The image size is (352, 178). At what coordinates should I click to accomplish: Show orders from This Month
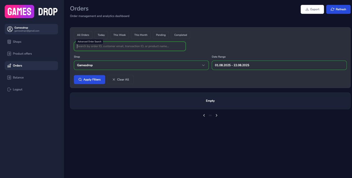pyautogui.click(x=141, y=35)
